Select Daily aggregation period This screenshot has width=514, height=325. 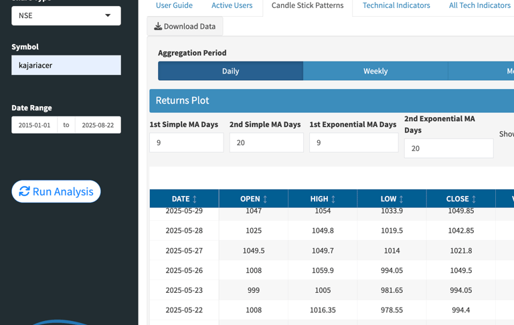230,71
